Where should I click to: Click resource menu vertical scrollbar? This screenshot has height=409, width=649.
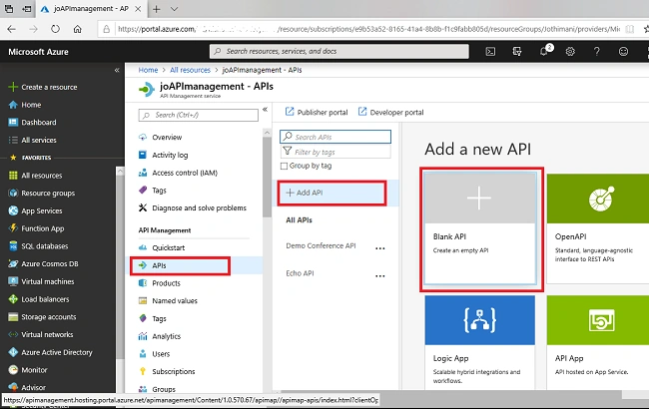(267, 178)
